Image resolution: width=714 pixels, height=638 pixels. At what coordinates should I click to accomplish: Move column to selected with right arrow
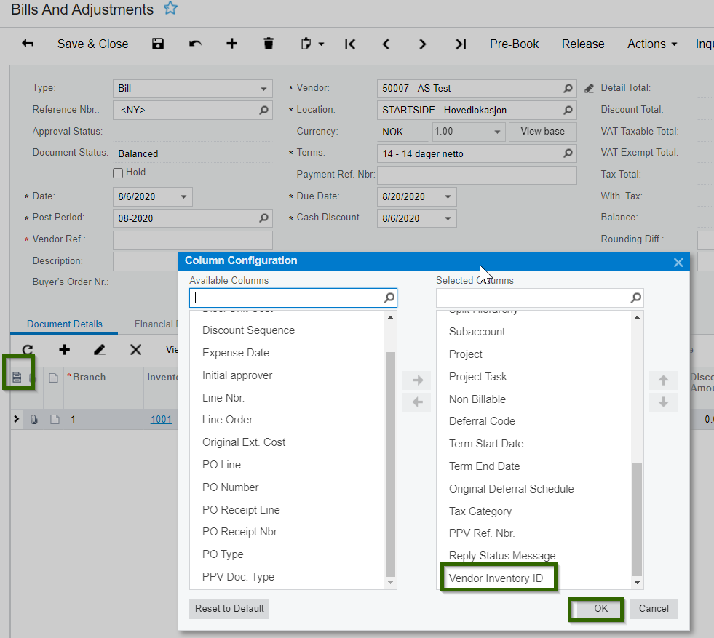[x=416, y=380]
